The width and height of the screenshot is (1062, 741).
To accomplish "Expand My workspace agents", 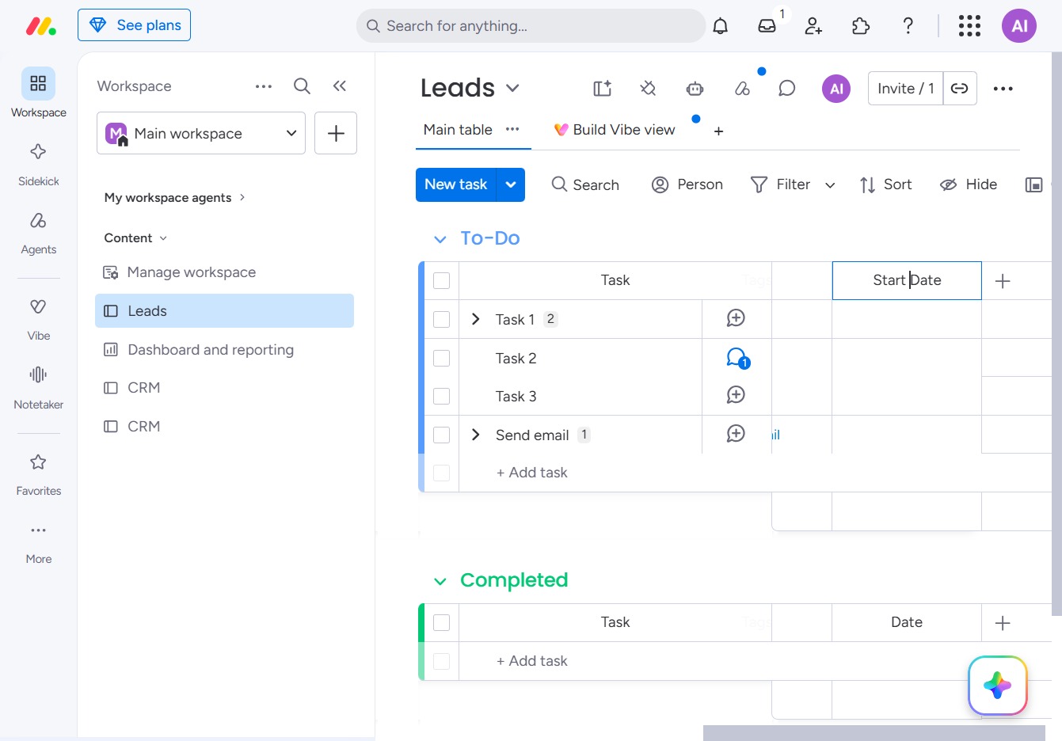I will (174, 198).
